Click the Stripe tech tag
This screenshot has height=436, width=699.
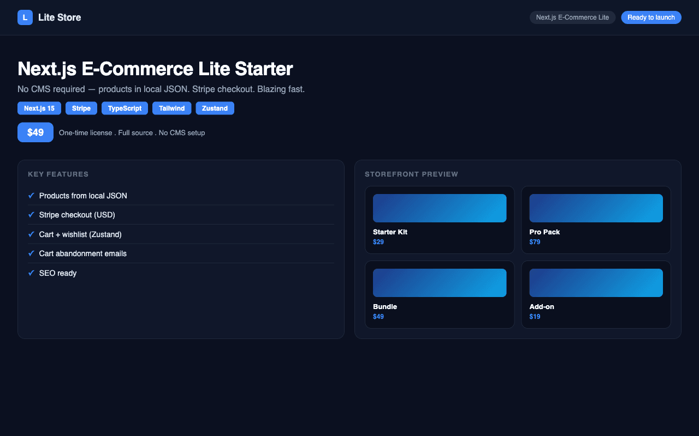(x=81, y=108)
